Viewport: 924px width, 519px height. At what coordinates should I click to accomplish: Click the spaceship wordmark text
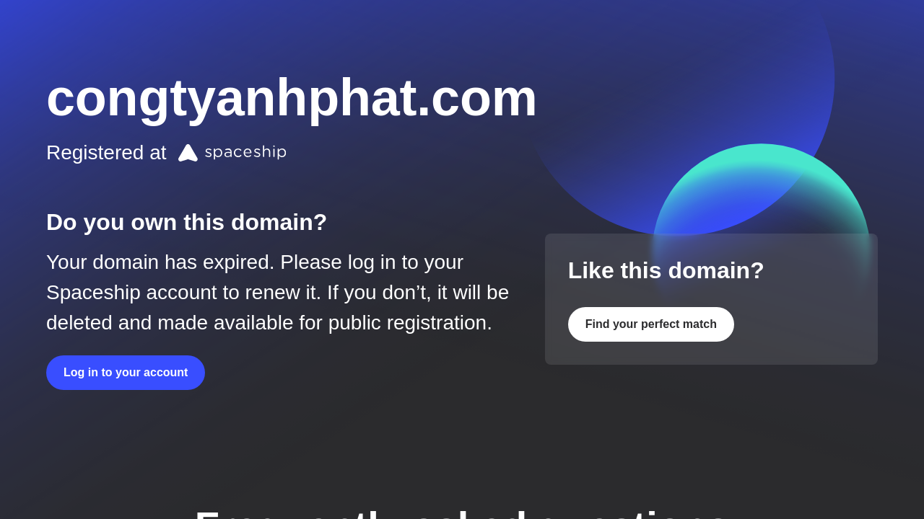[x=245, y=152]
